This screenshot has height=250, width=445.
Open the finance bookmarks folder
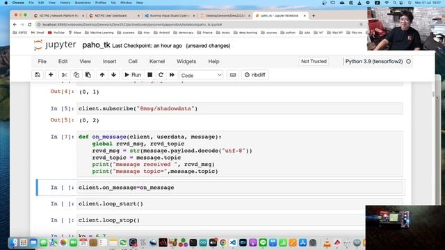(204, 33)
